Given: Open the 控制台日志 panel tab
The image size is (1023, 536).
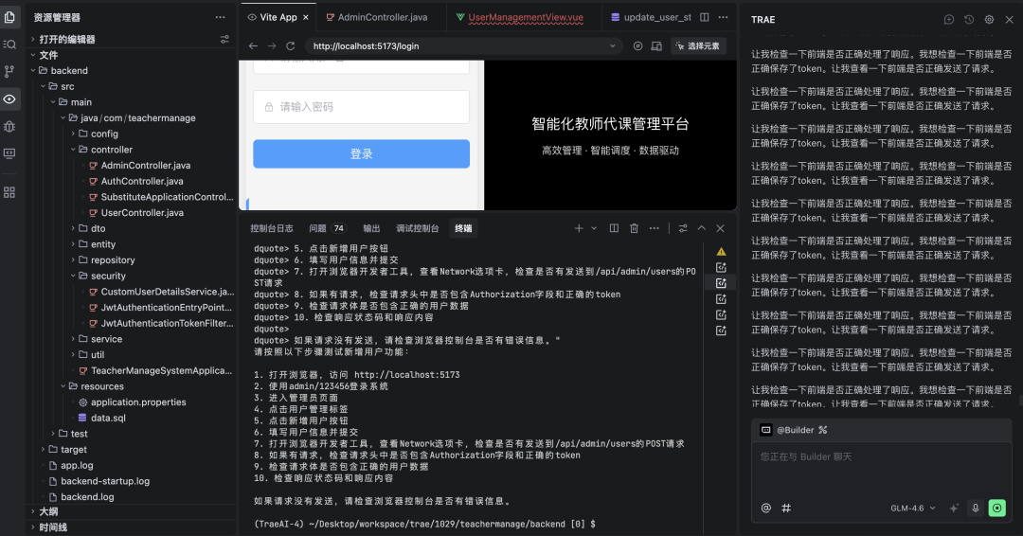Looking at the screenshot, I should [272, 228].
